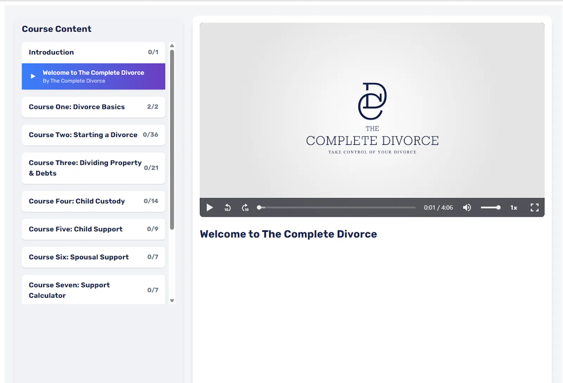Collapse the Introduction section
The image size is (563, 383).
click(94, 52)
